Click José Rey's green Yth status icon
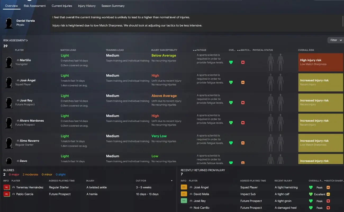The height and width of the screenshot is (212, 344). 184,201
